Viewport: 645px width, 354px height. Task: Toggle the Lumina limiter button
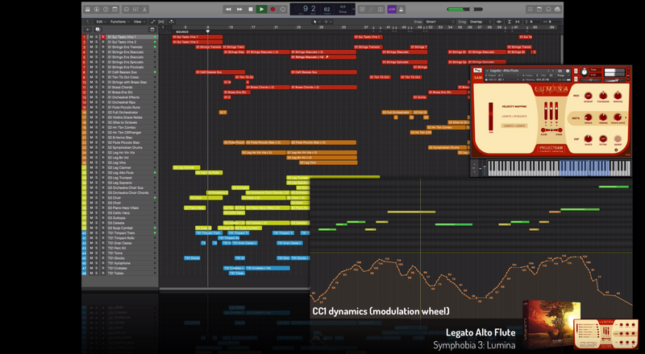(x=602, y=139)
